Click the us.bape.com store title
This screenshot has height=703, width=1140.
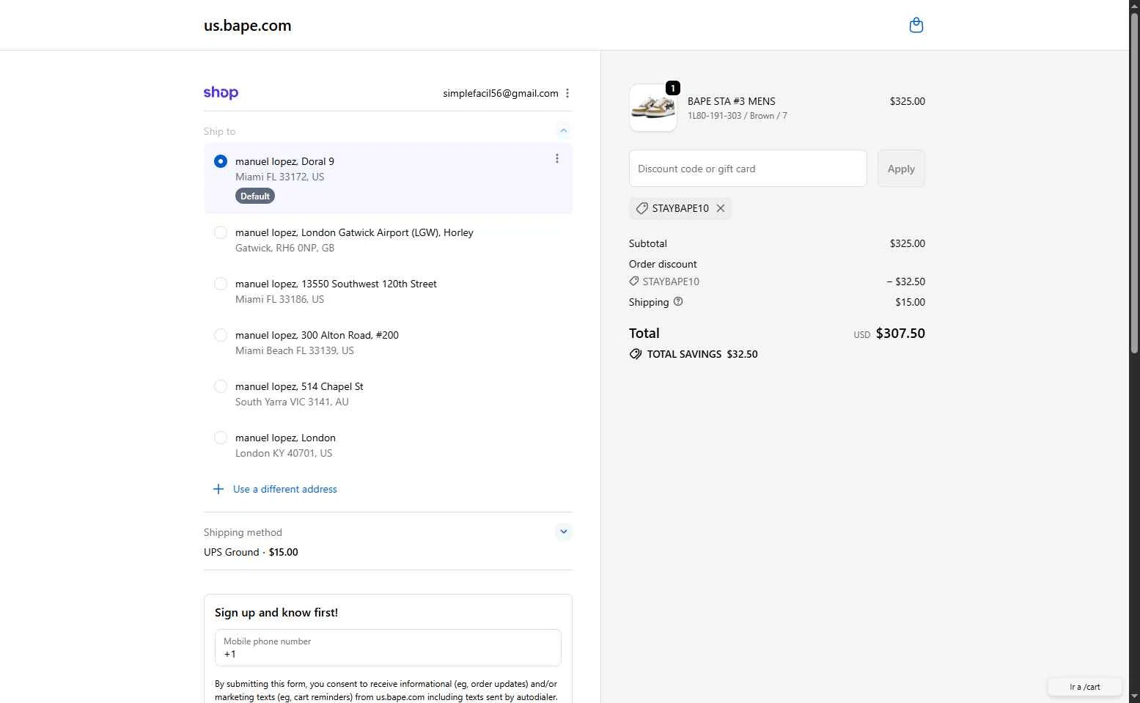point(248,26)
